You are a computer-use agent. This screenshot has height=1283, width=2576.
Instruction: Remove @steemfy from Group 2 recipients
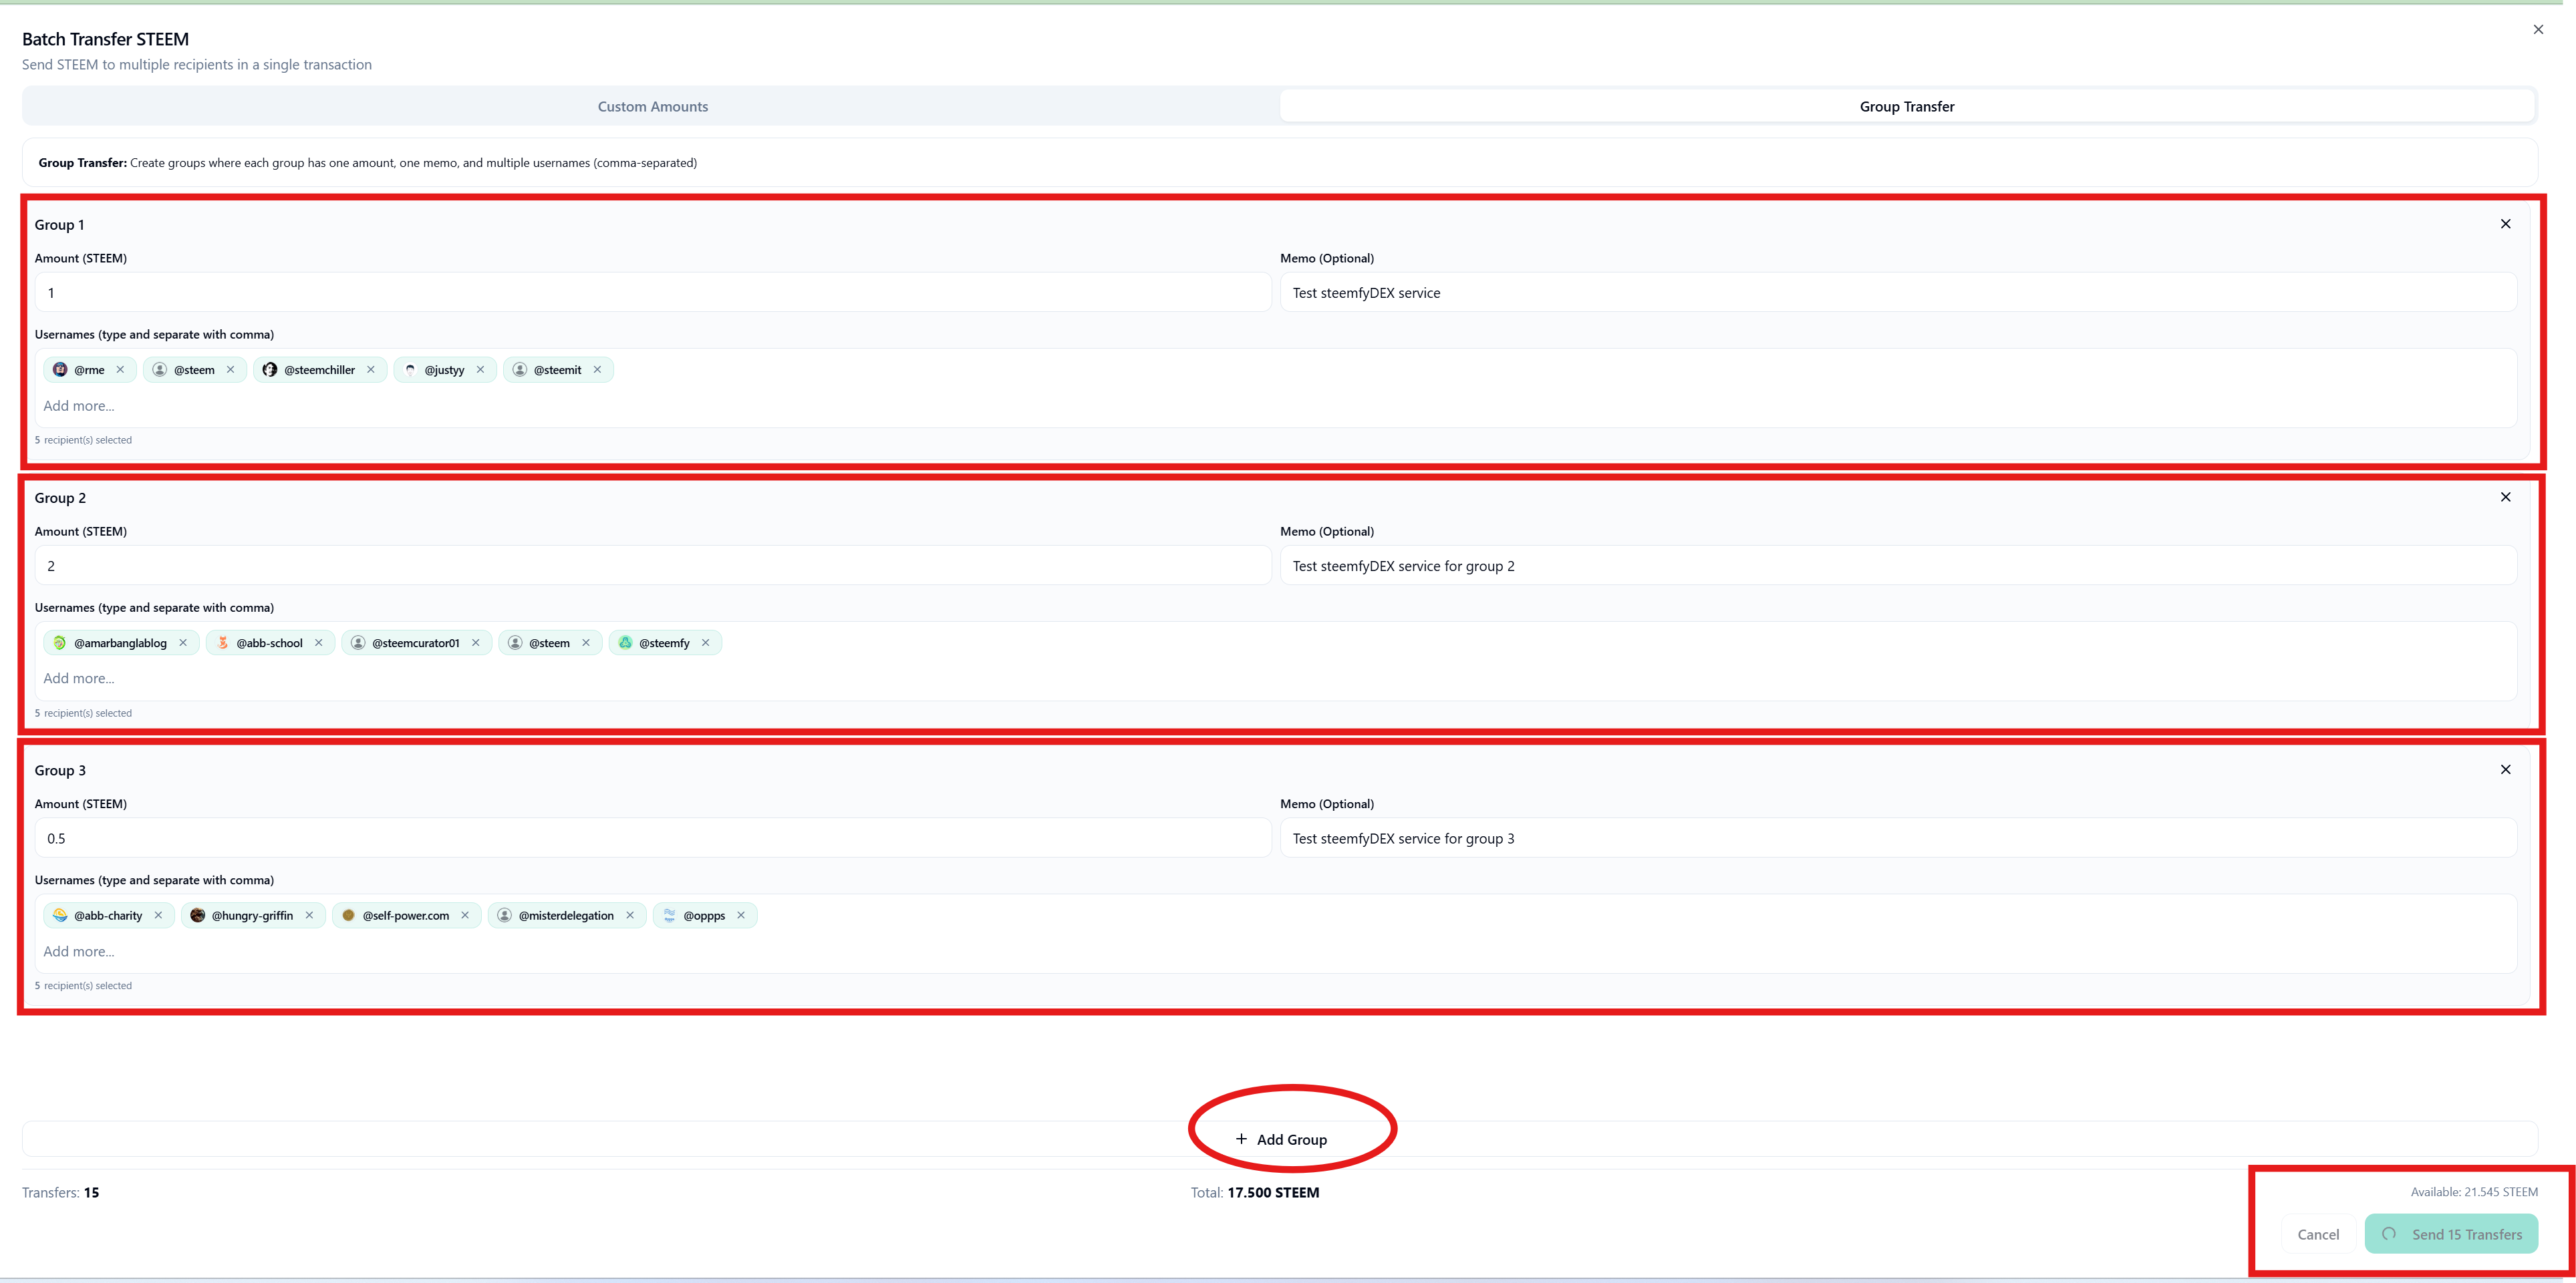coord(706,643)
